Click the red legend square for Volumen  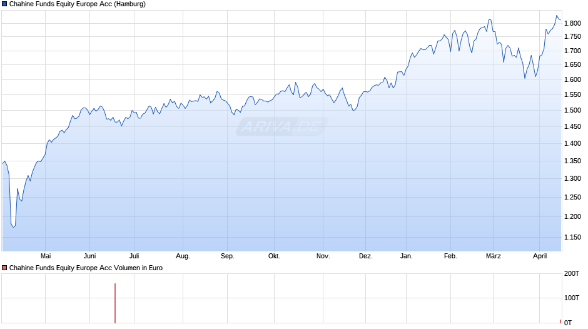(x=4, y=268)
